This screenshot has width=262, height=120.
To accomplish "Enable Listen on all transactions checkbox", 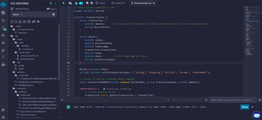I will [174, 100].
